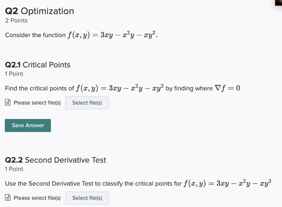
Task: Open the Q2.2 file picker via 'Select file(s)'
Action: coord(87,198)
